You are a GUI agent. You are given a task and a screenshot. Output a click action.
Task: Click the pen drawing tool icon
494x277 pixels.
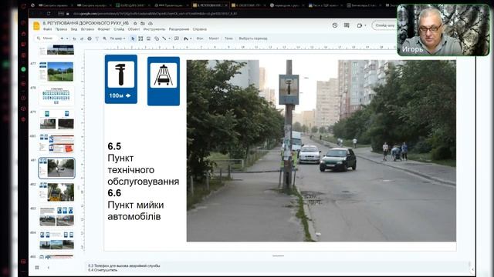coord(186,38)
